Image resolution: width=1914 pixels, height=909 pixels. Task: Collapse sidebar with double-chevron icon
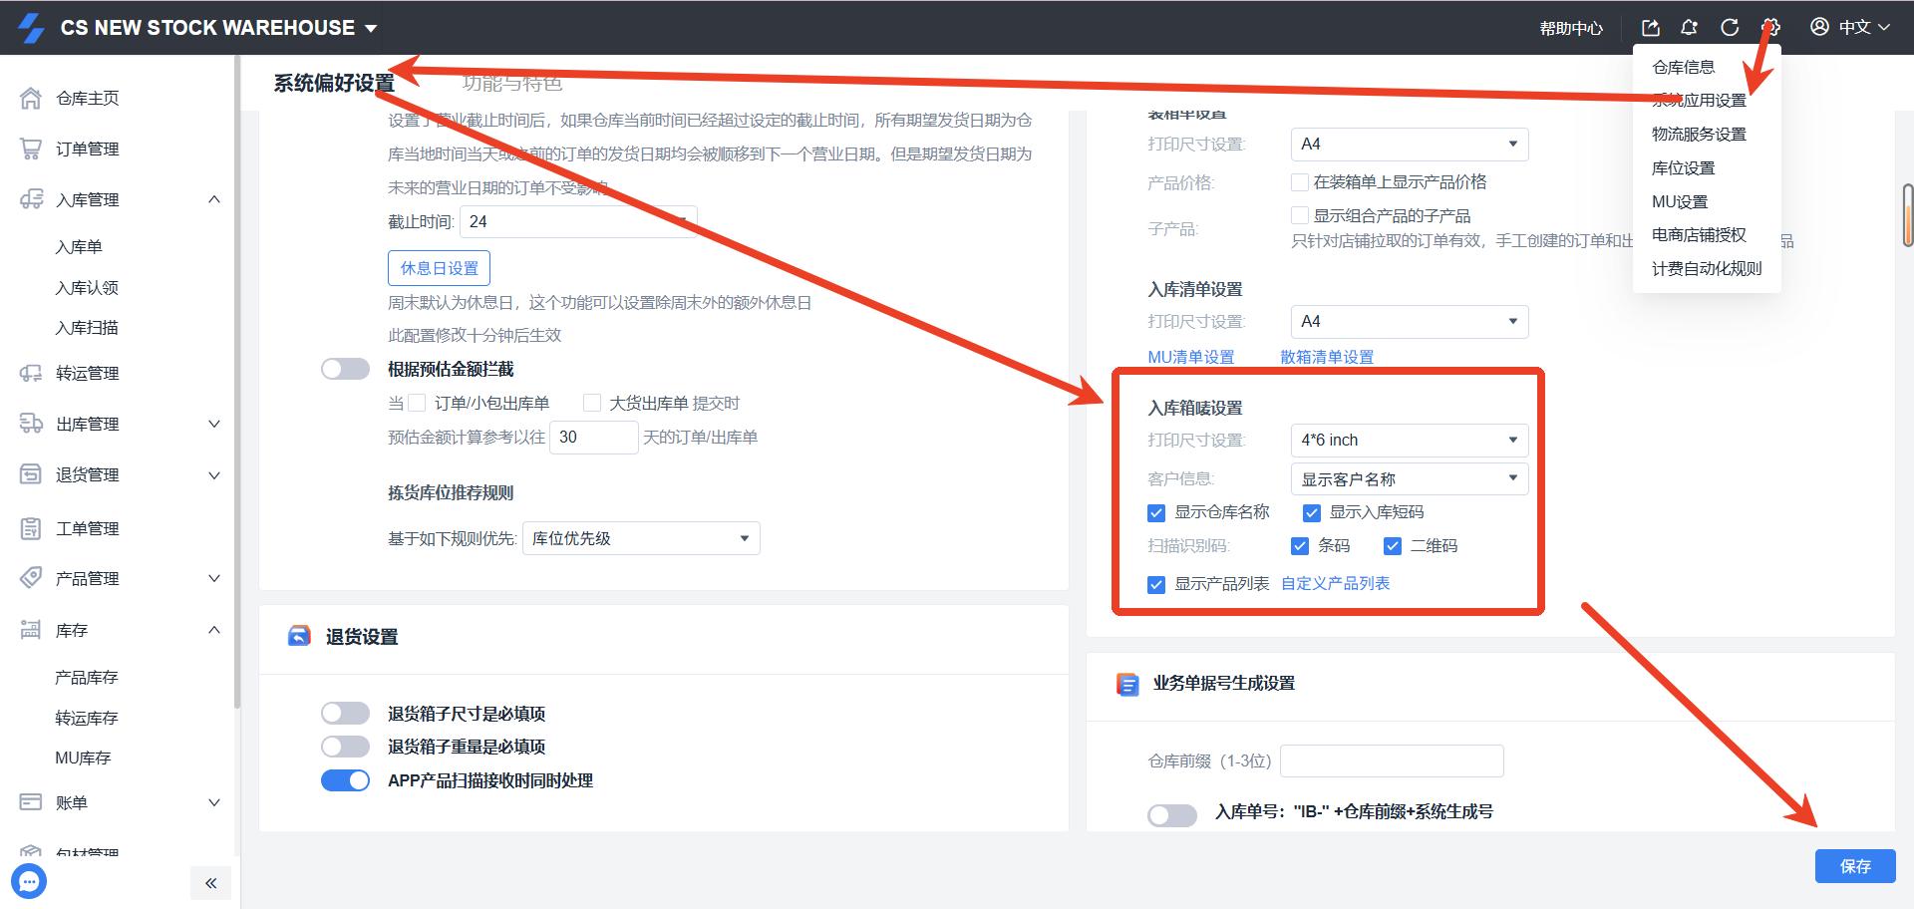210,883
